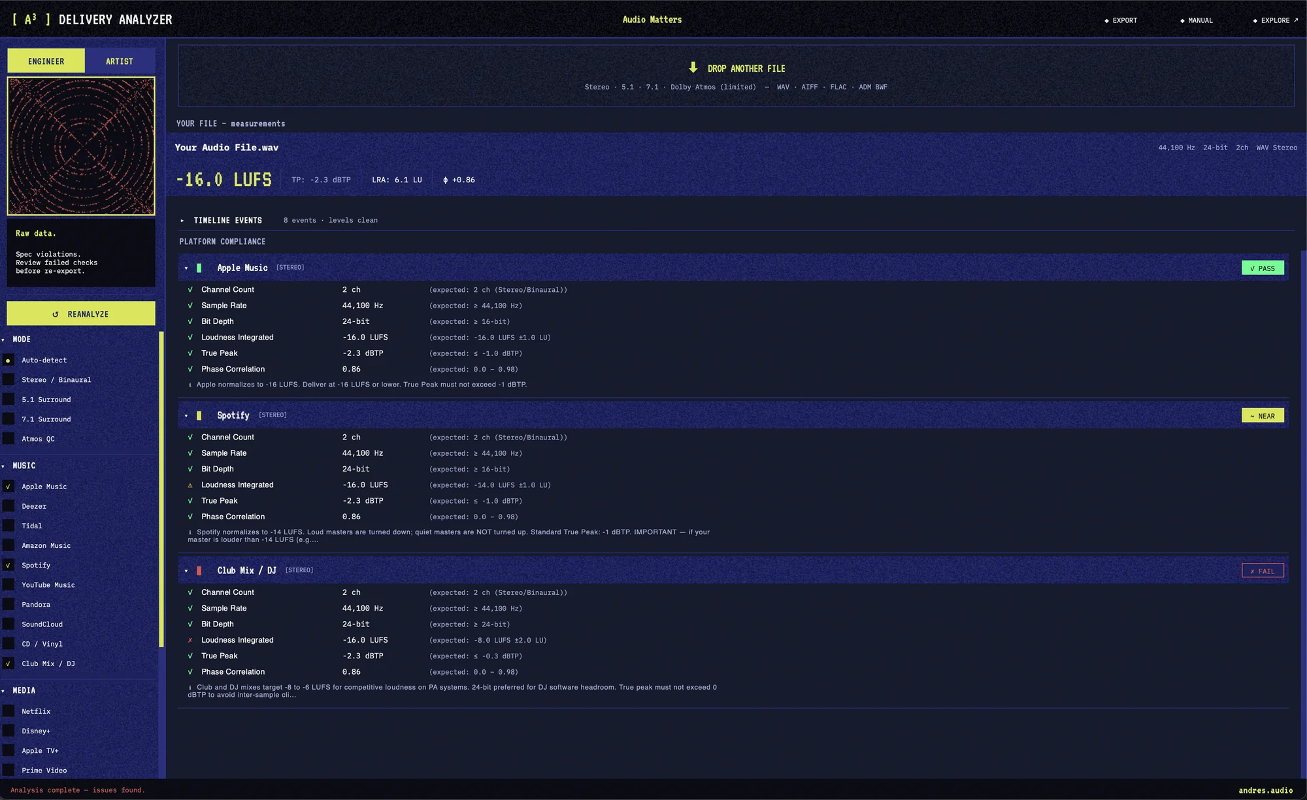The height and width of the screenshot is (800, 1307).
Task: Select the 5.1 Surround mode
Action: [8, 399]
